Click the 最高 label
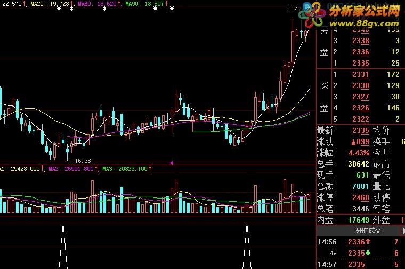Image resolution: width=405 pixels, height=269 pixels. pos(381,164)
